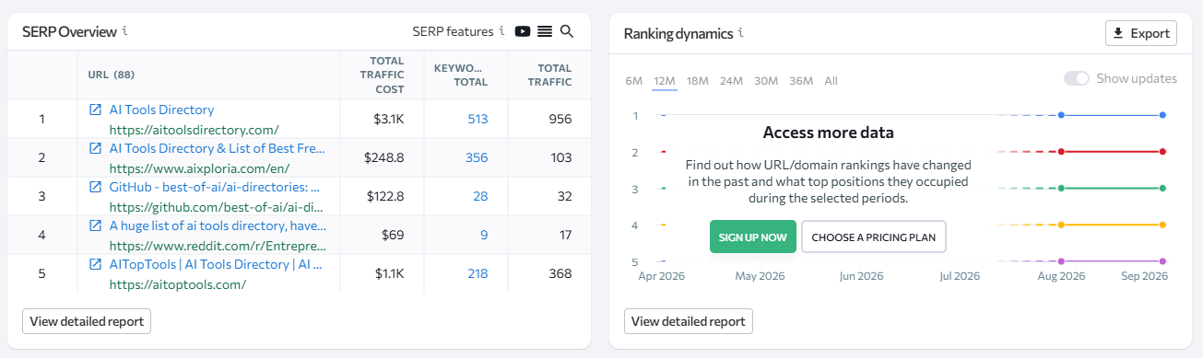Click the URL (88) column header
1203x358 pixels.
112,75
